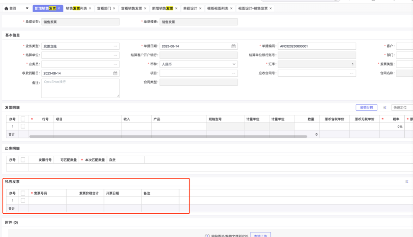
Task: Click the 本地上传 button in attachments
Action: pos(260,235)
